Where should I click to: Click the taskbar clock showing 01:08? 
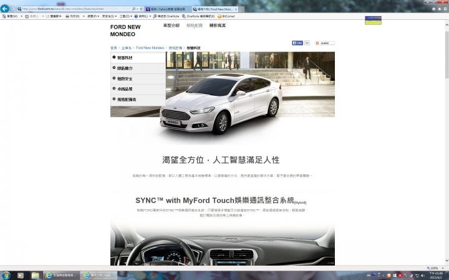(435, 276)
